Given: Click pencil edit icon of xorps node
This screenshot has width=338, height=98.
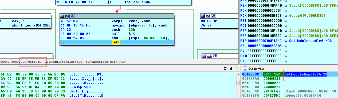Looking at the screenshot, I should tap(68, 16).
